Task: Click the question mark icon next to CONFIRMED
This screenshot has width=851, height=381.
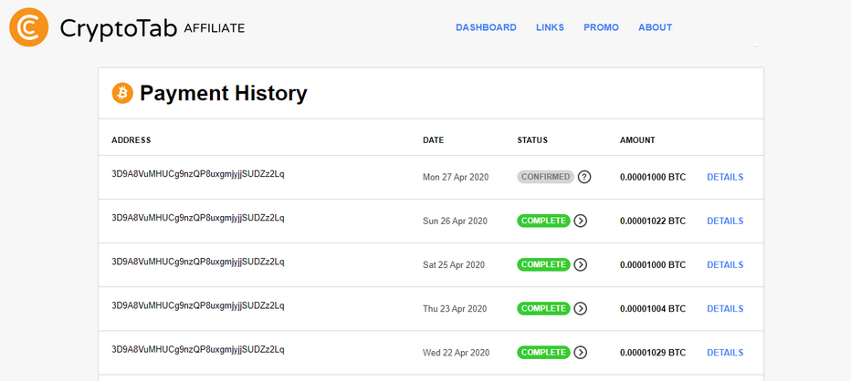Action: (x=584, y=177)
